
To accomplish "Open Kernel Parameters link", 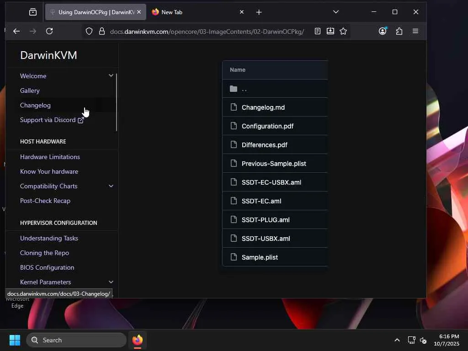I will 45,282.
